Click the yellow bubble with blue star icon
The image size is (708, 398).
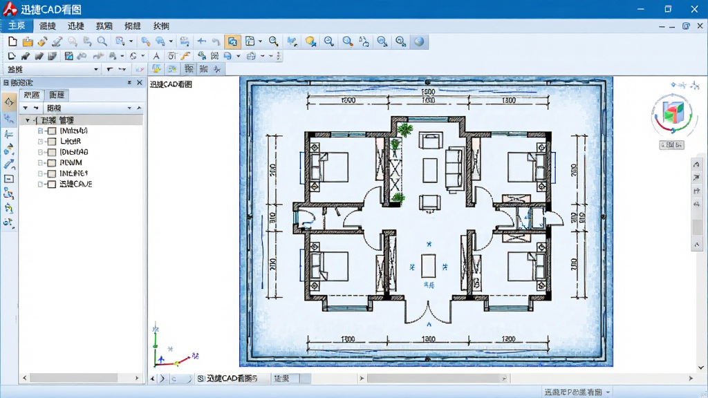click(310, 41)
